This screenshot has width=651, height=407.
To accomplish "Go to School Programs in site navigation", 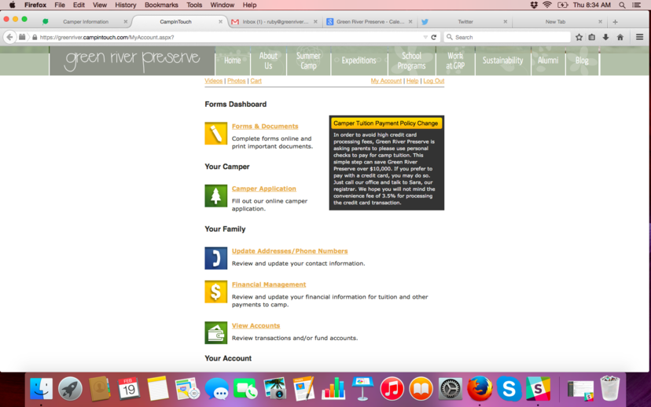I will (411, 60).
